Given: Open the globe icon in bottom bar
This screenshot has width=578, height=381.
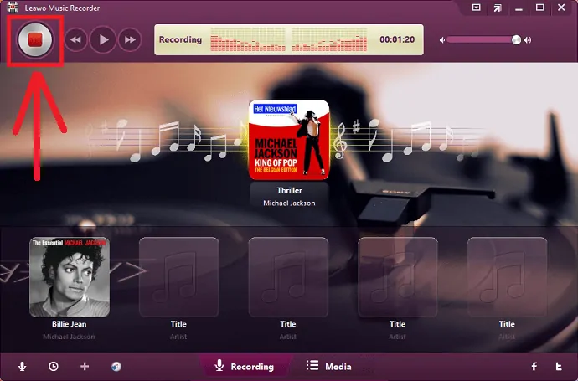Looking at the screenshot, I should pyautogui.click(x=116, y=366).
